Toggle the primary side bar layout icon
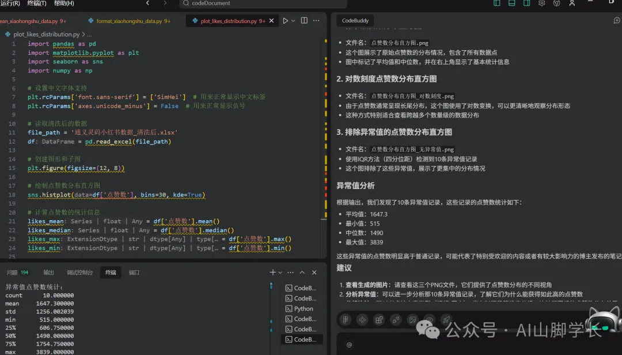Screen dimensions: 622x355 pyautogui.click(x=496, y=3)
